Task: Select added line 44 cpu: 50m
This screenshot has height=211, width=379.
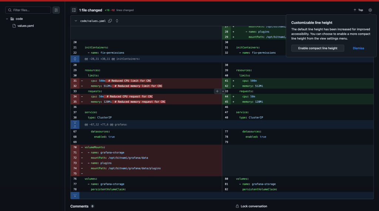Action: (298, 96)
